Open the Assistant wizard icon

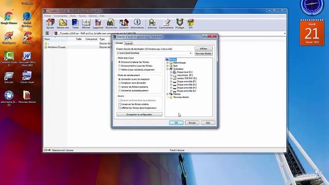coord(124,24)
